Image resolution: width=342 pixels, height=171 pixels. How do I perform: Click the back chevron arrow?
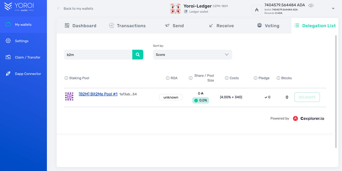(58, 9)
